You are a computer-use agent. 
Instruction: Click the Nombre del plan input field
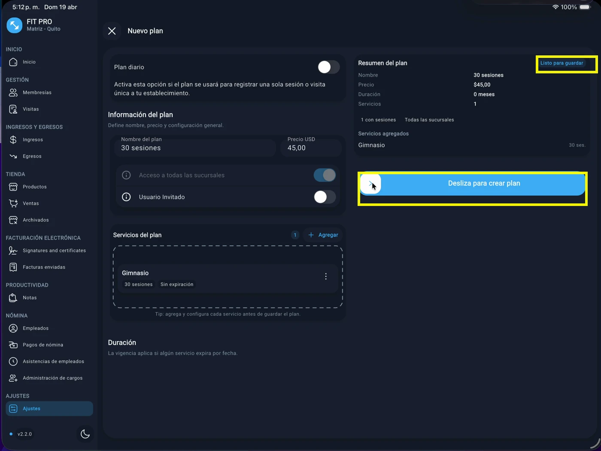click(x=195, y=148)
